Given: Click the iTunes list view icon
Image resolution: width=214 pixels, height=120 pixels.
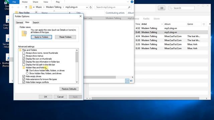Looking at the screenshot, I should 162,8.
